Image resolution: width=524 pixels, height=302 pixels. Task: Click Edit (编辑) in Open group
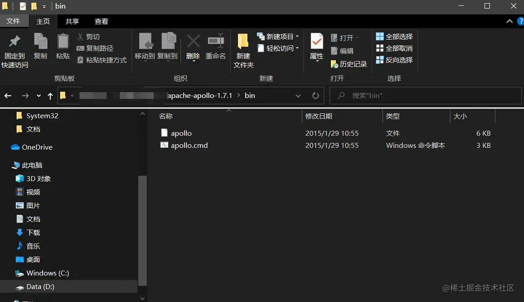(x=342, y=51)
